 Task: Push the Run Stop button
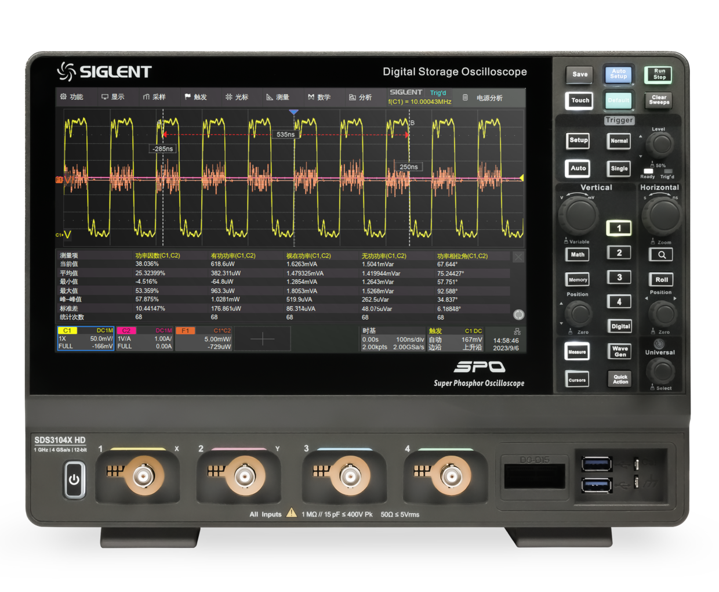pos(659,74)
